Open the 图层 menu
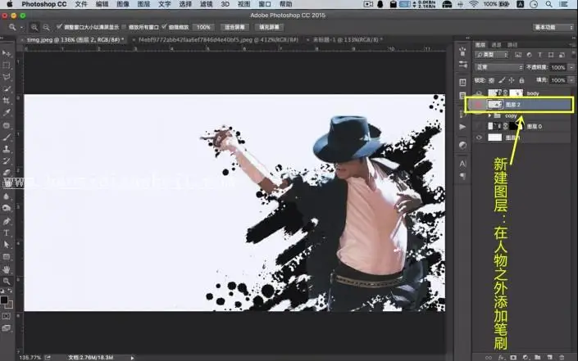The width and height of the screenshot is (578, 361). [x=143, y=4]
